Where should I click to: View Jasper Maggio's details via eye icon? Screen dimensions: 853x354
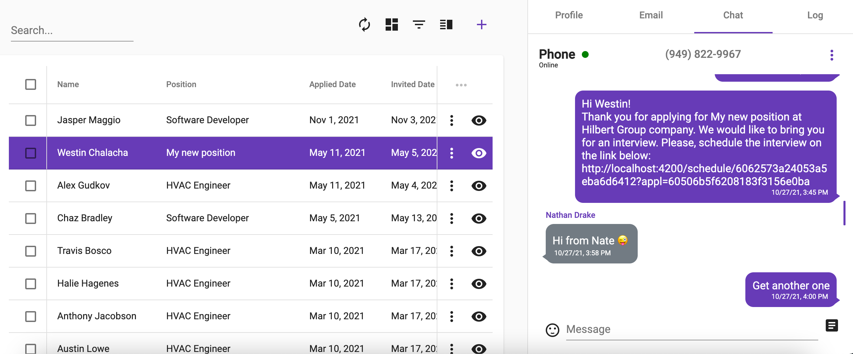pos(479,120)
